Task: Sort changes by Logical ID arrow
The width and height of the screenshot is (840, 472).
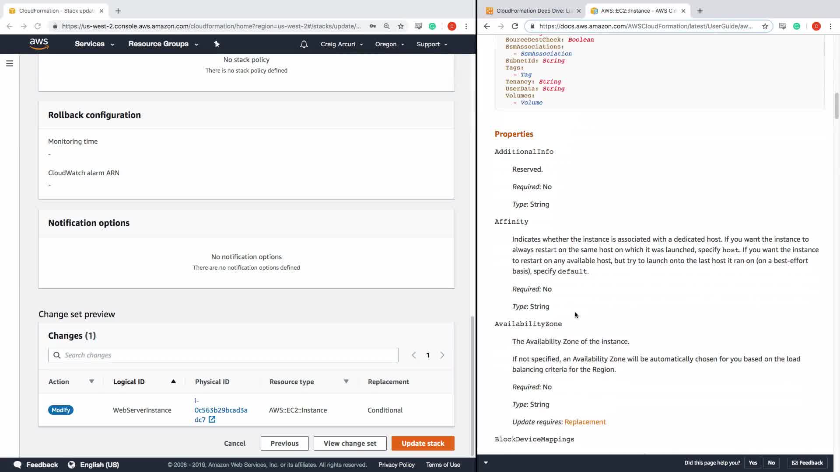Action: [x=173, y=382]
